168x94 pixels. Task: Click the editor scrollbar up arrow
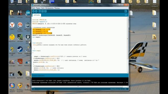[128, 18]
